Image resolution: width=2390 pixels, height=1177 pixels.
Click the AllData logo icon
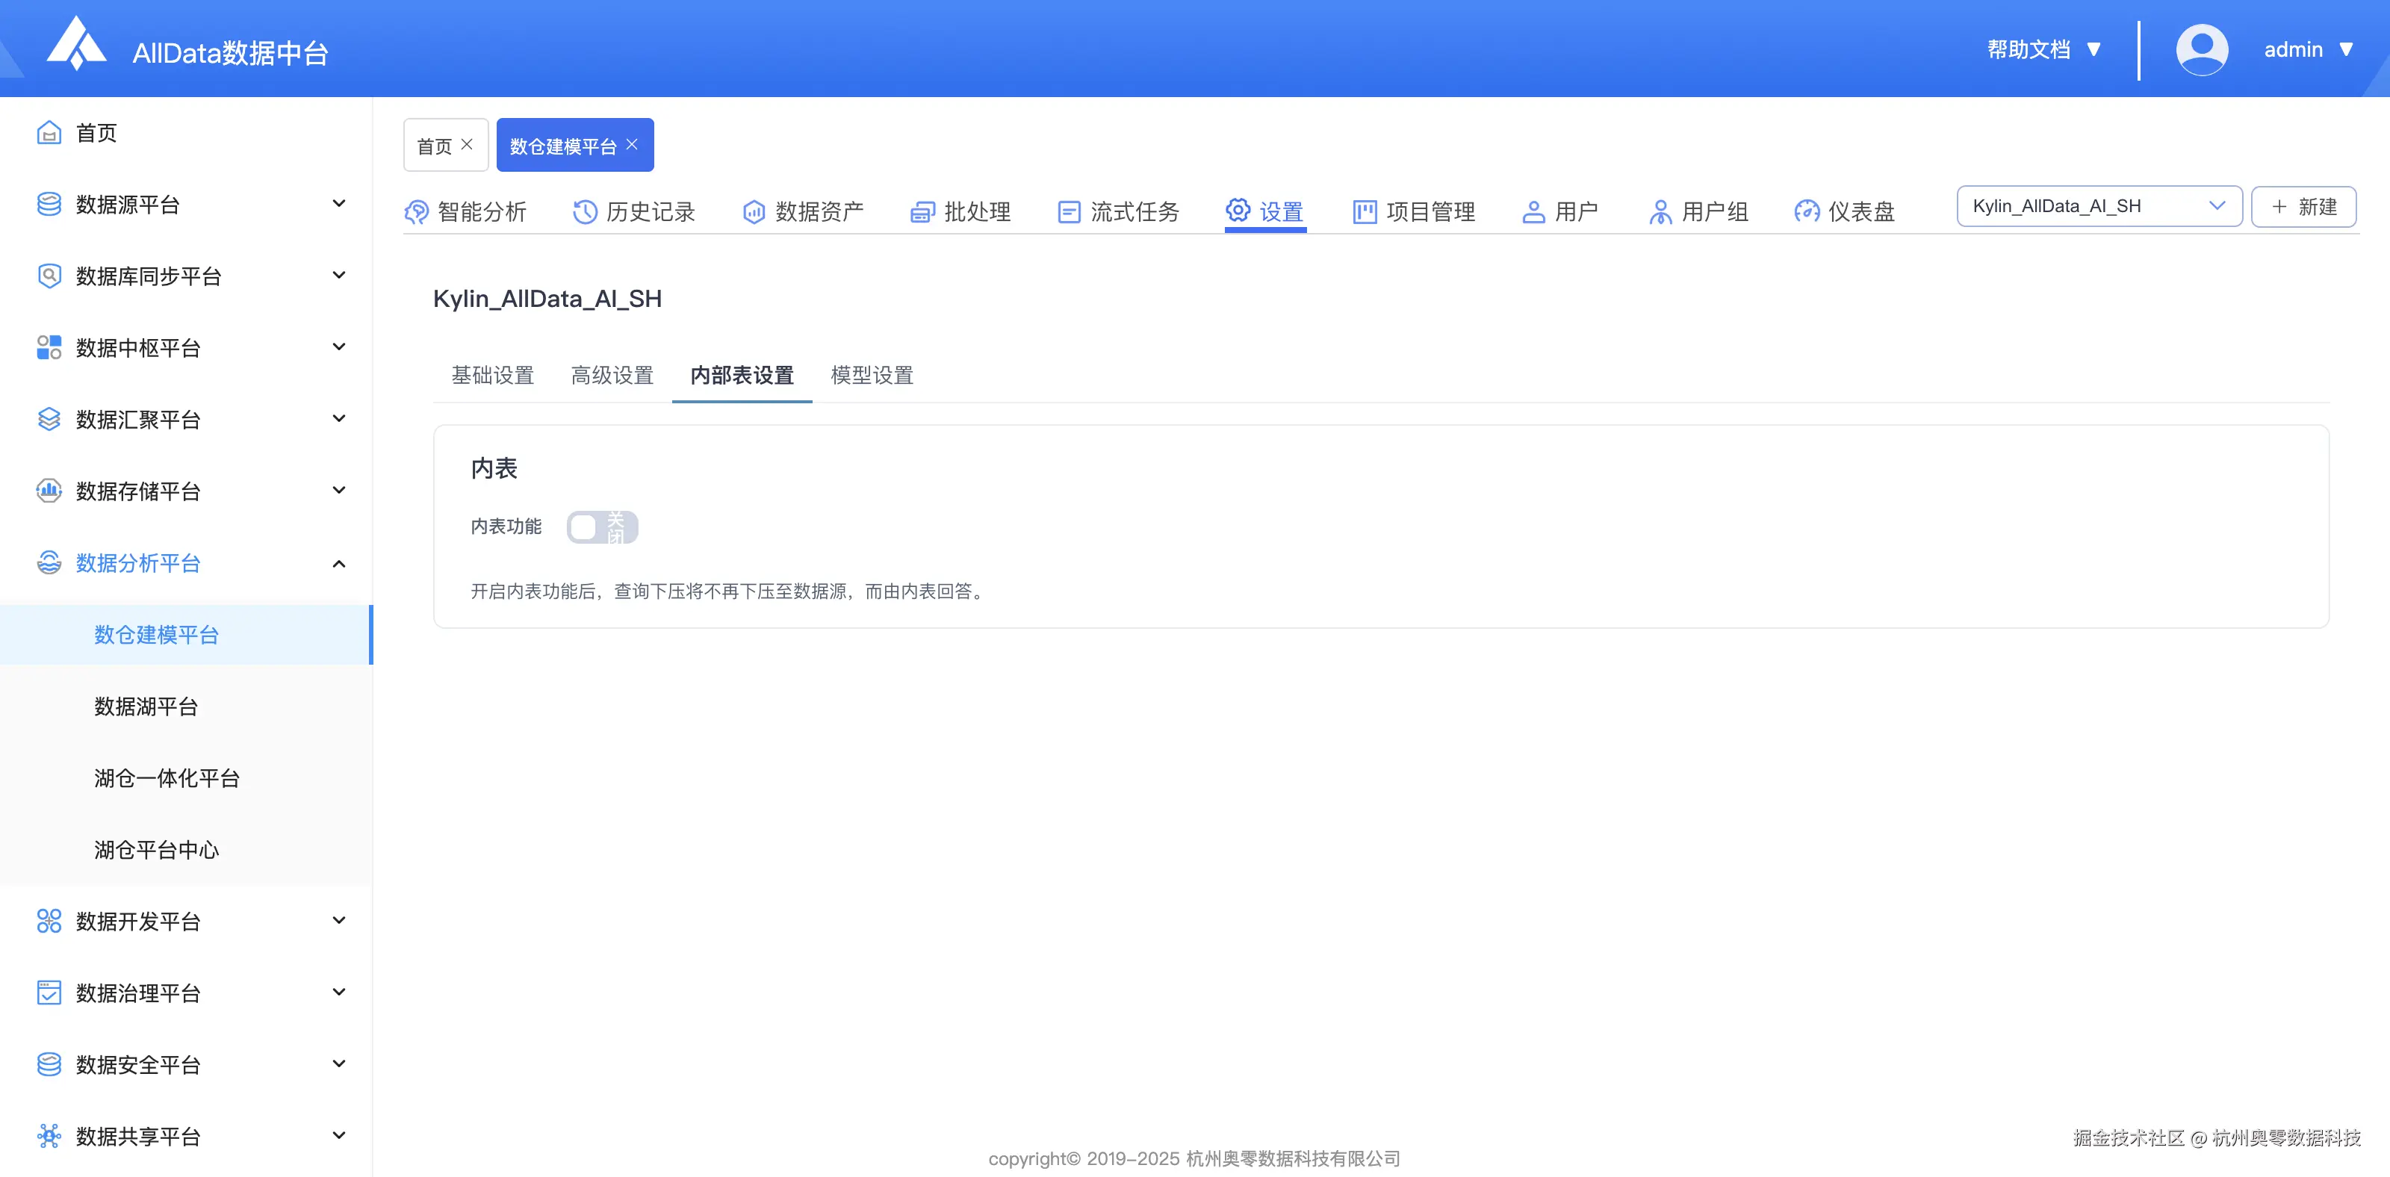click(x=77, y=45)
